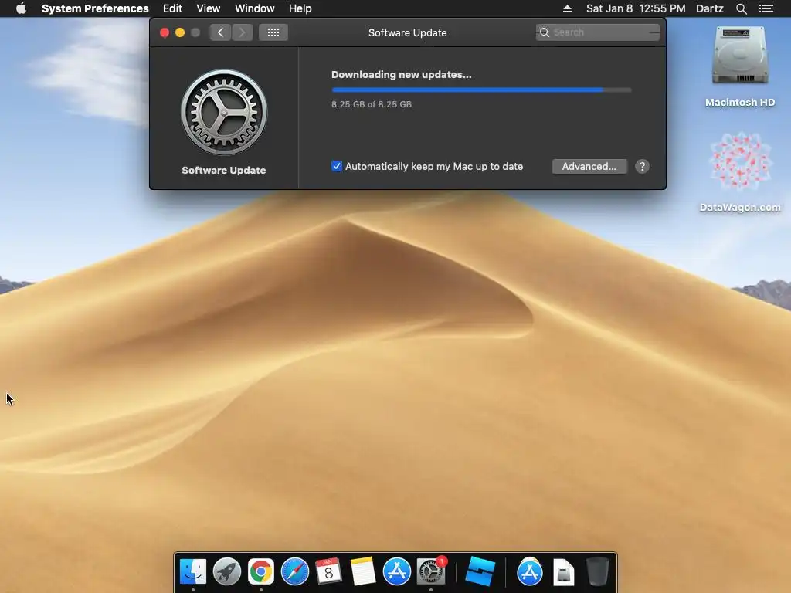Screen dimensions: 791x593
Task: Open the Window menu
Action: (x=255, y=8)
